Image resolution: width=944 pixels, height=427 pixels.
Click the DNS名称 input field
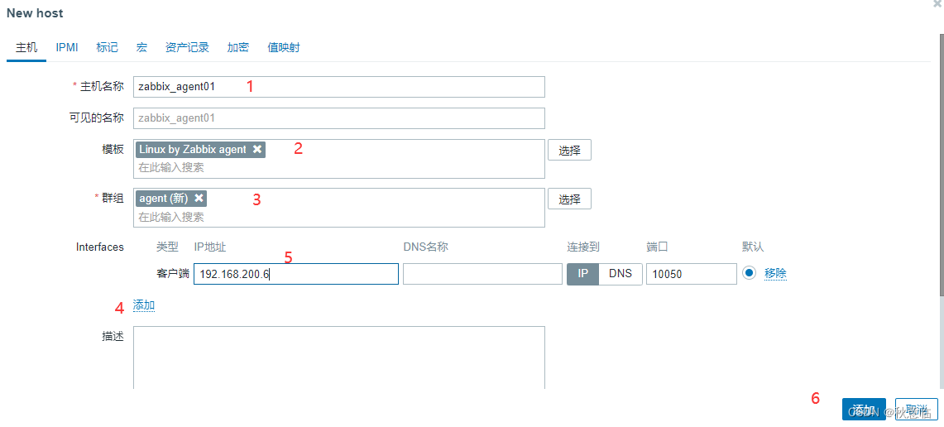[483, 274]
